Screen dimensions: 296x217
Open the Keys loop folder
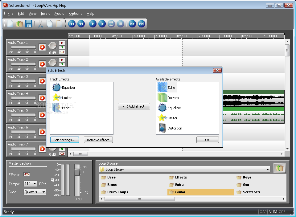tap(244, 177)
